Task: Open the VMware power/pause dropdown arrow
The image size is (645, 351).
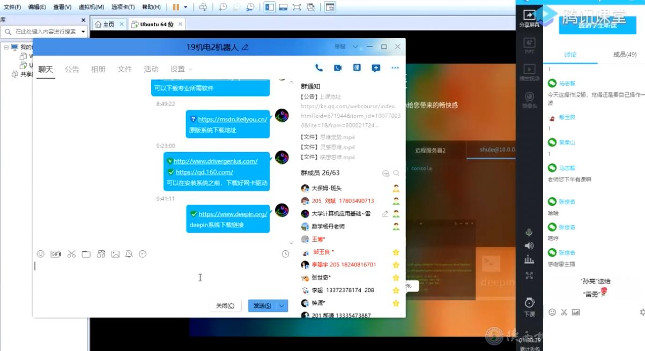Action: click(x=186, y=7)
